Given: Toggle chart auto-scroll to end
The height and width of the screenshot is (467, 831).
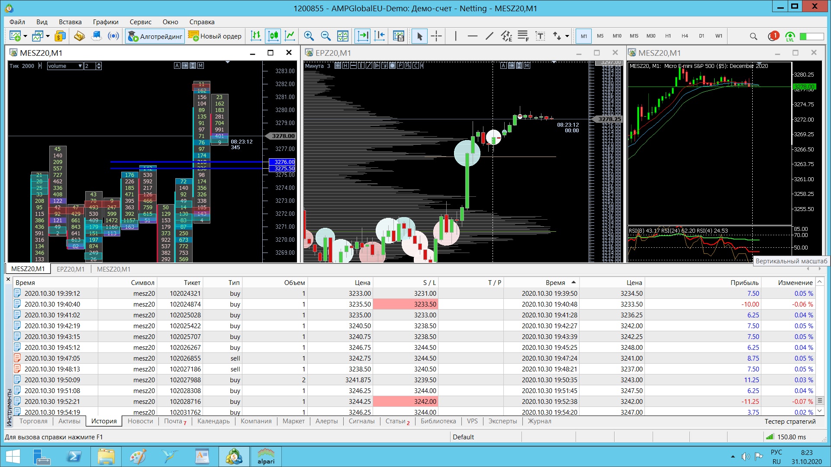Looking at the screenshot, I should 362,36.
